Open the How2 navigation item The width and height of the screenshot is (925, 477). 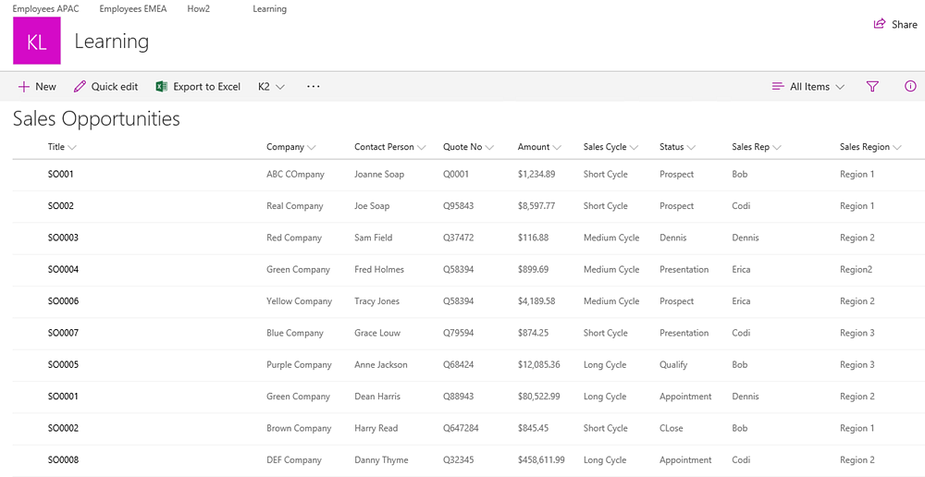tap(201, 9)
